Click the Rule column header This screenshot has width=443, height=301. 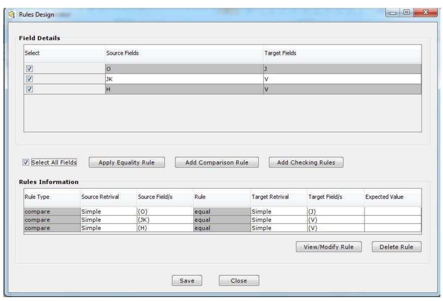[x=222, y=197]
